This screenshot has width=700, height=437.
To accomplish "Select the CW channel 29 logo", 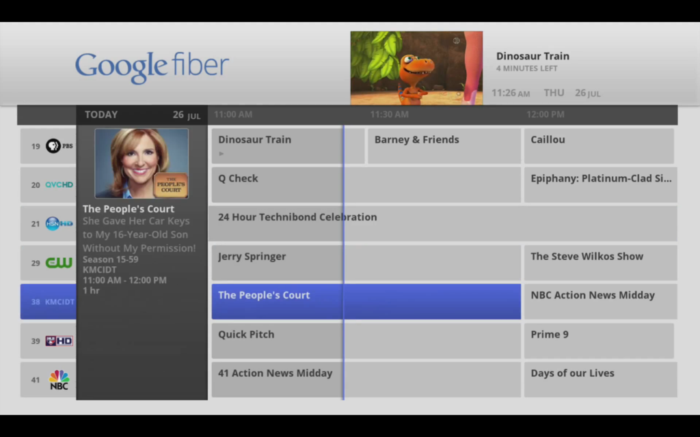I will (59, 263).
